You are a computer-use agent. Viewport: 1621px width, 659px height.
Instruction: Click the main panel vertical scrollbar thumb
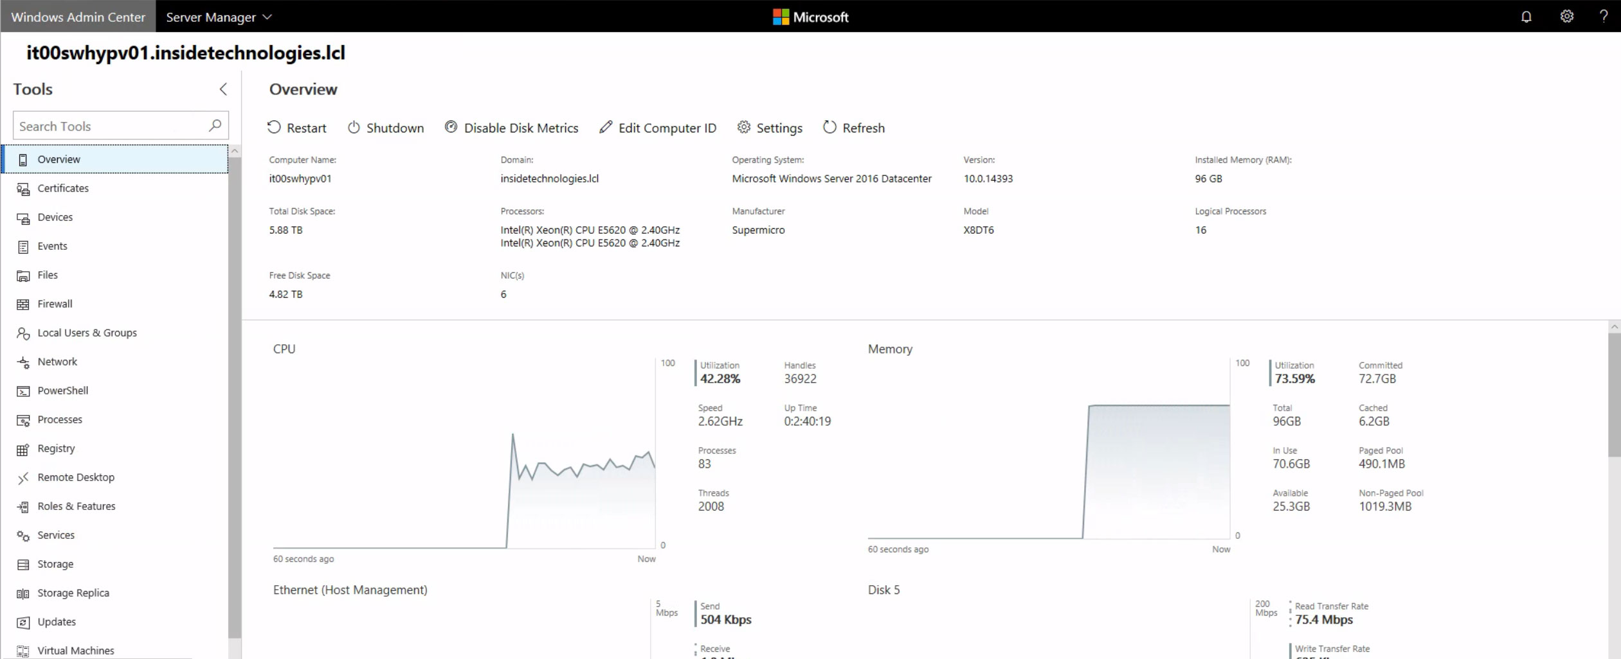(1614, 394)
